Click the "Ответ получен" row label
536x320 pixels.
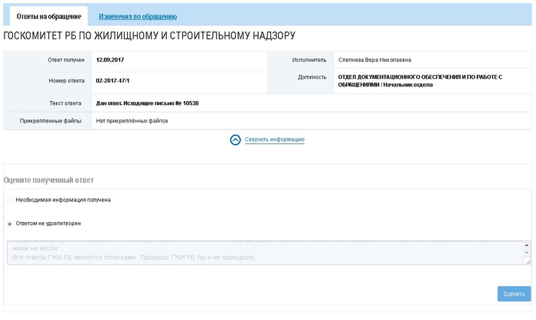tap(64, 59)
